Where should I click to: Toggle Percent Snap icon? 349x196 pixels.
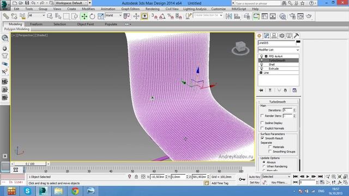coord(171,16)
